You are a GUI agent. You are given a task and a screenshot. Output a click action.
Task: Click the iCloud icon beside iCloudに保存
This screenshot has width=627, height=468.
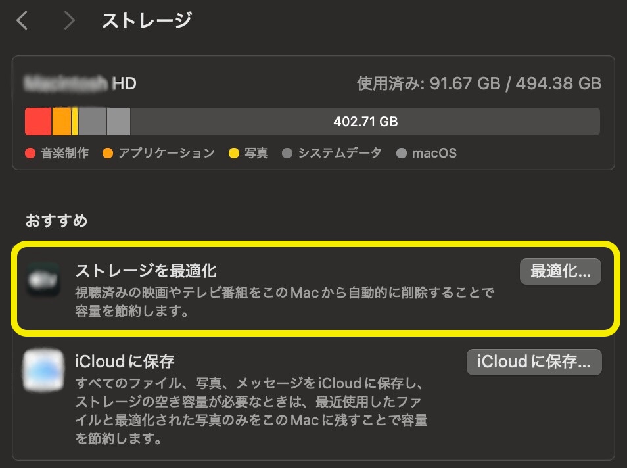(x=43, y=371)
